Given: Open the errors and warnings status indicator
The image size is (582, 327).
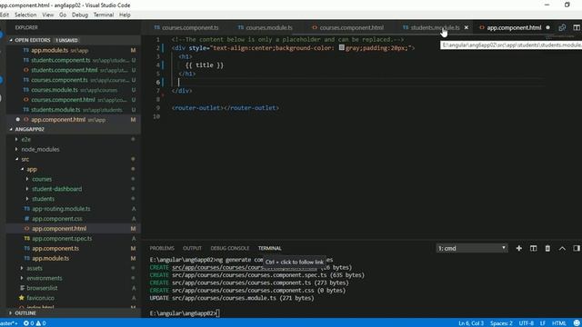Looking at the screenshot, I should (x=35, y=323).
